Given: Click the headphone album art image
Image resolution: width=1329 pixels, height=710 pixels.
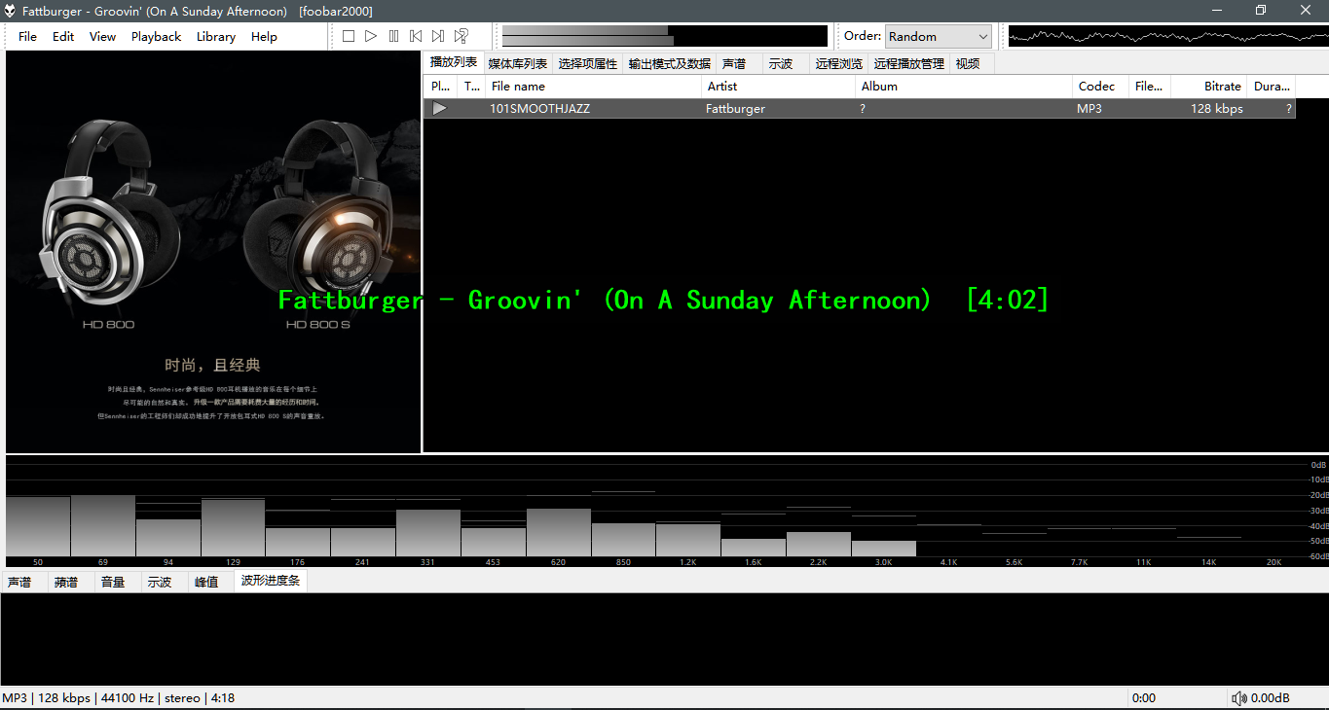Looking at the screenshot, I should tap(213, 251).
